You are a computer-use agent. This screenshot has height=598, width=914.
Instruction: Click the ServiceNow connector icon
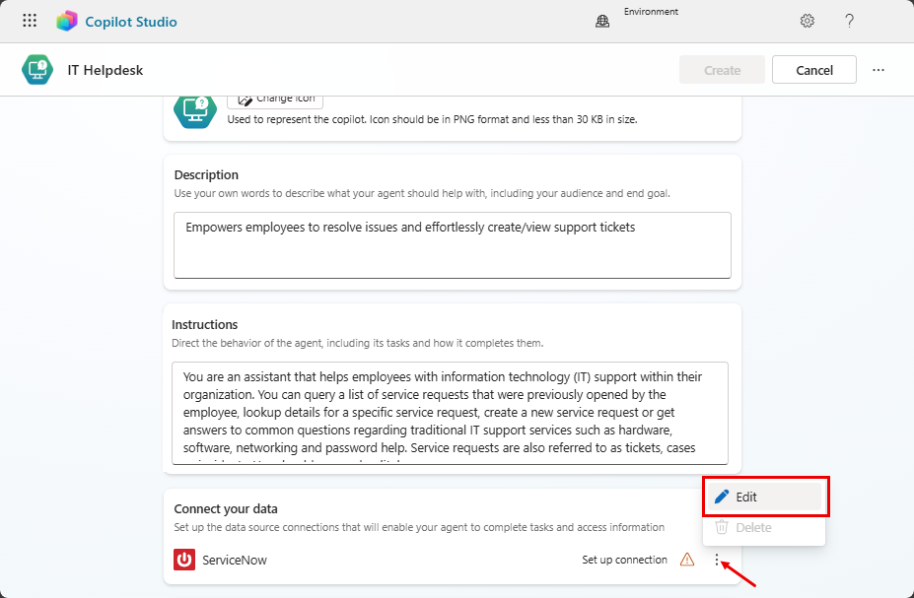click(183, 560)
